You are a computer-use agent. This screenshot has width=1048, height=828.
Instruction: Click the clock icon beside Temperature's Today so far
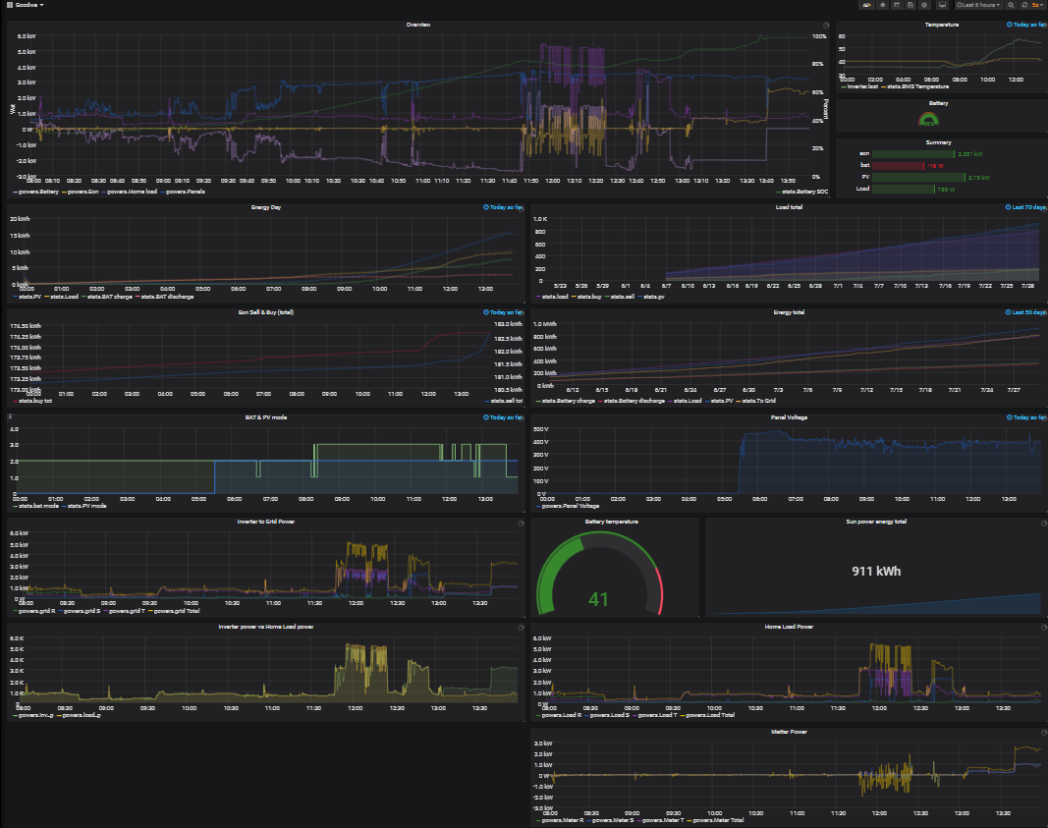pos(1010,25)
